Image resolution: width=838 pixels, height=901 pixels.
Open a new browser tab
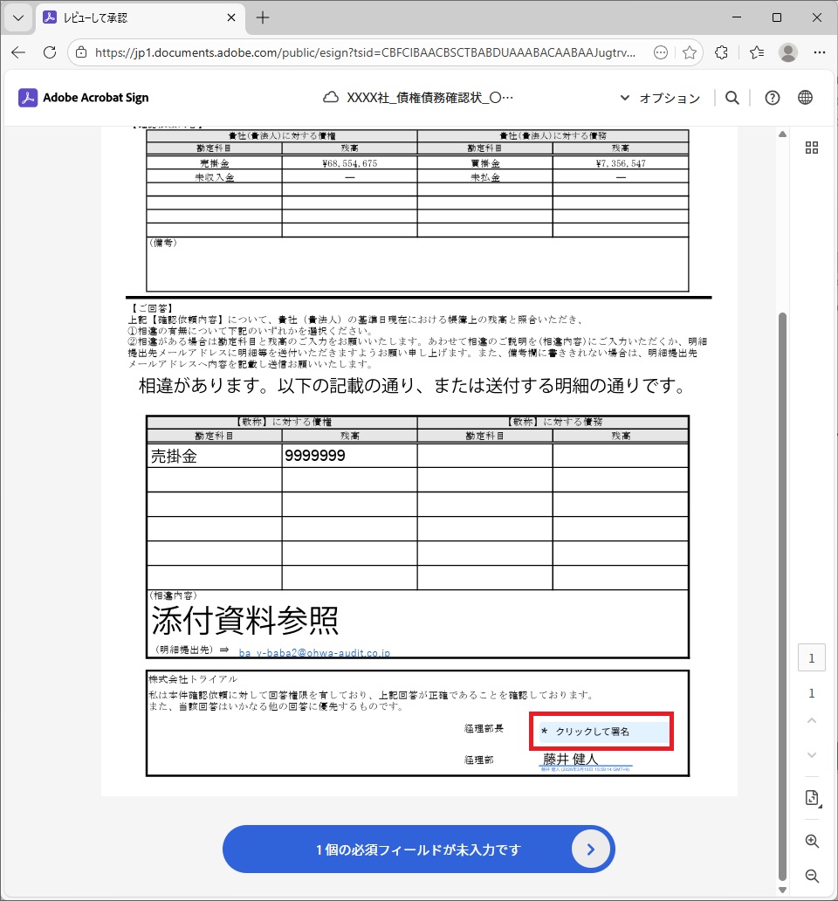pos(263,17)
